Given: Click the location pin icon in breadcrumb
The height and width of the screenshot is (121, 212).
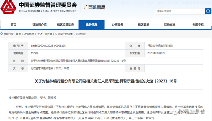Looking at the screenshot, I should (2, 34).
